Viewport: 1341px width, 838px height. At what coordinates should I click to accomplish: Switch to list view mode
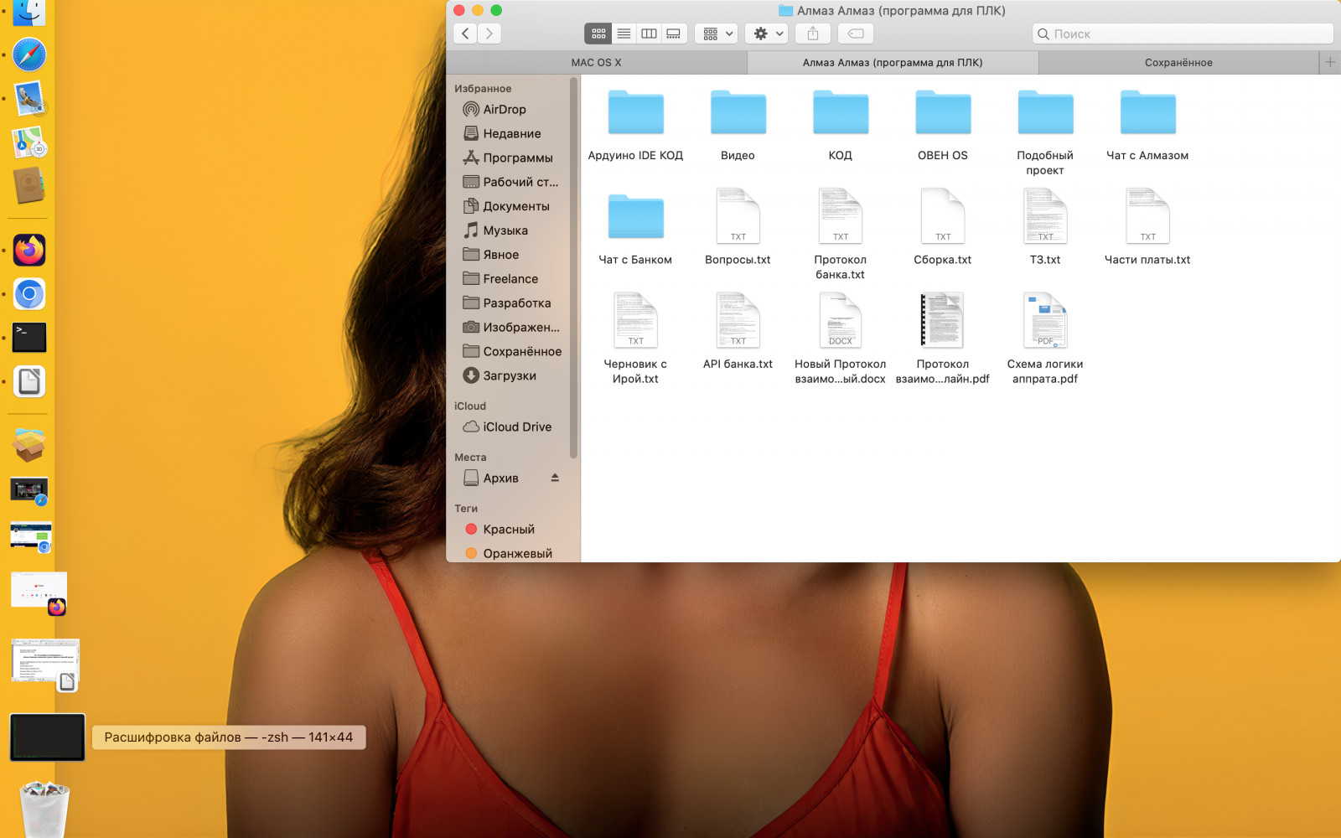[624, 34]
